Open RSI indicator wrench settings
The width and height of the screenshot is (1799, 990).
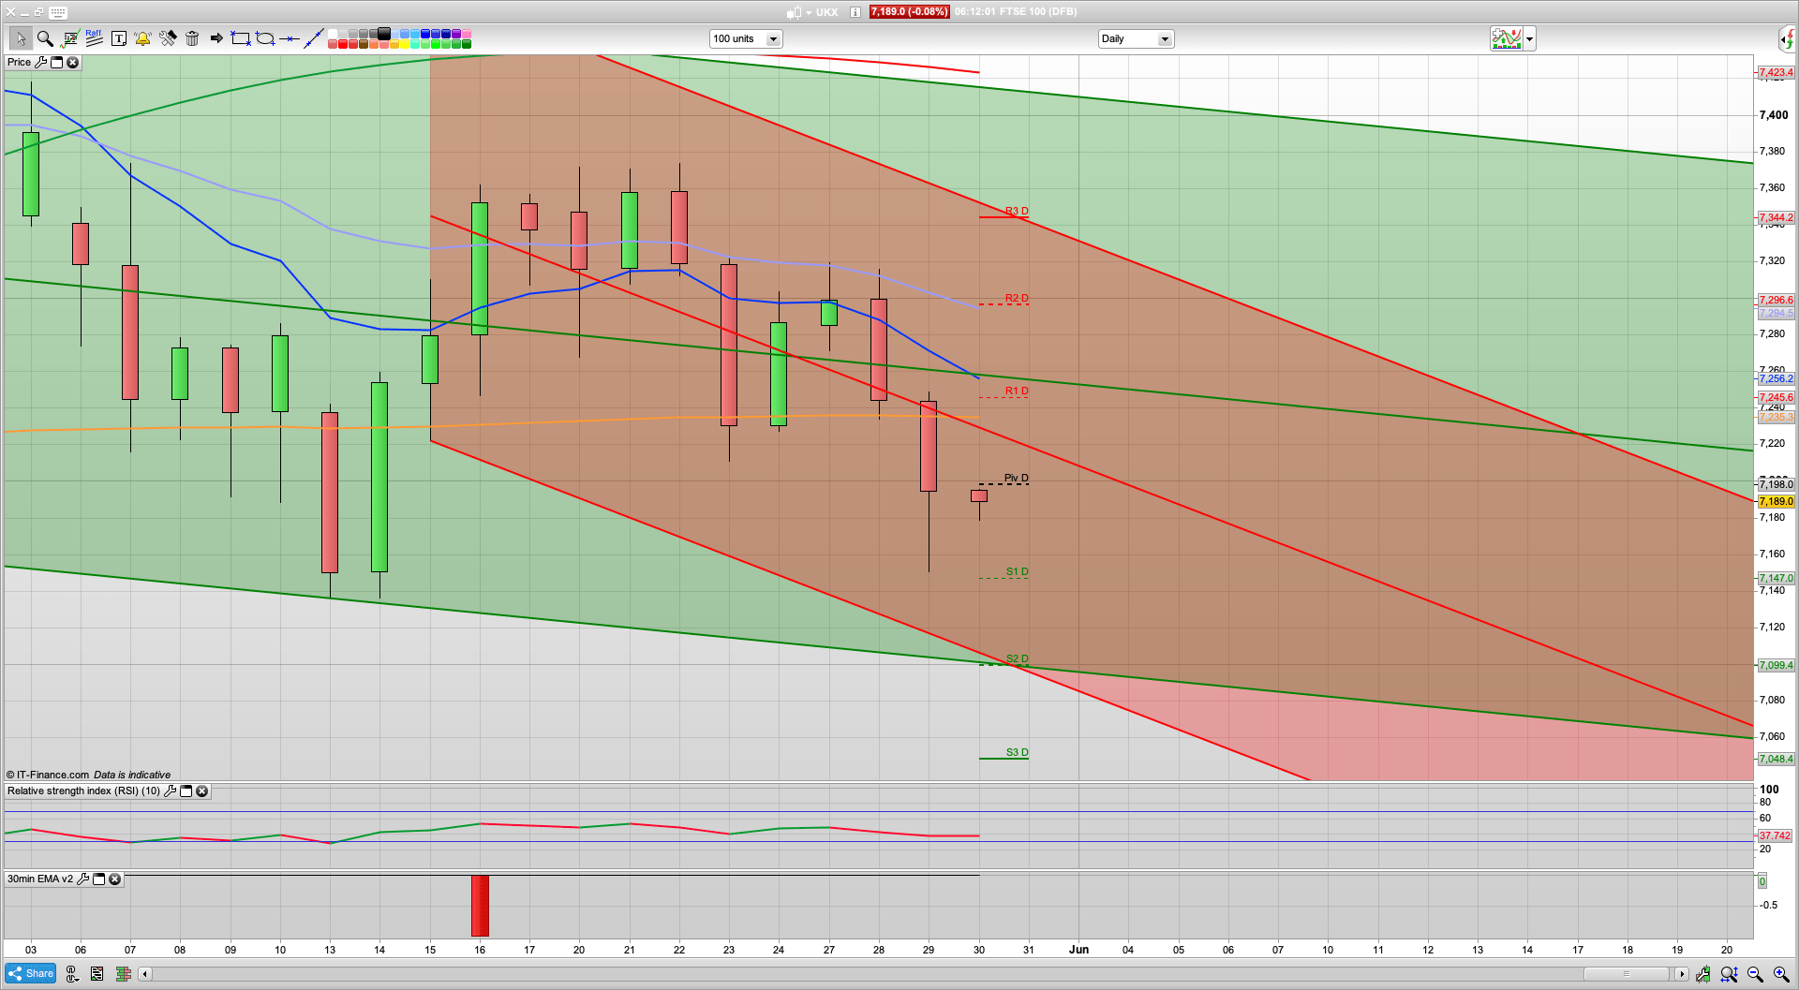(x=170, y=791)
